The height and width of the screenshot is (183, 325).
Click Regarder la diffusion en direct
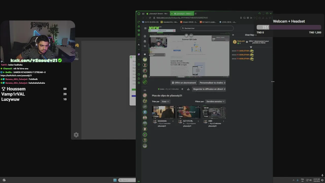pos(209,89)
